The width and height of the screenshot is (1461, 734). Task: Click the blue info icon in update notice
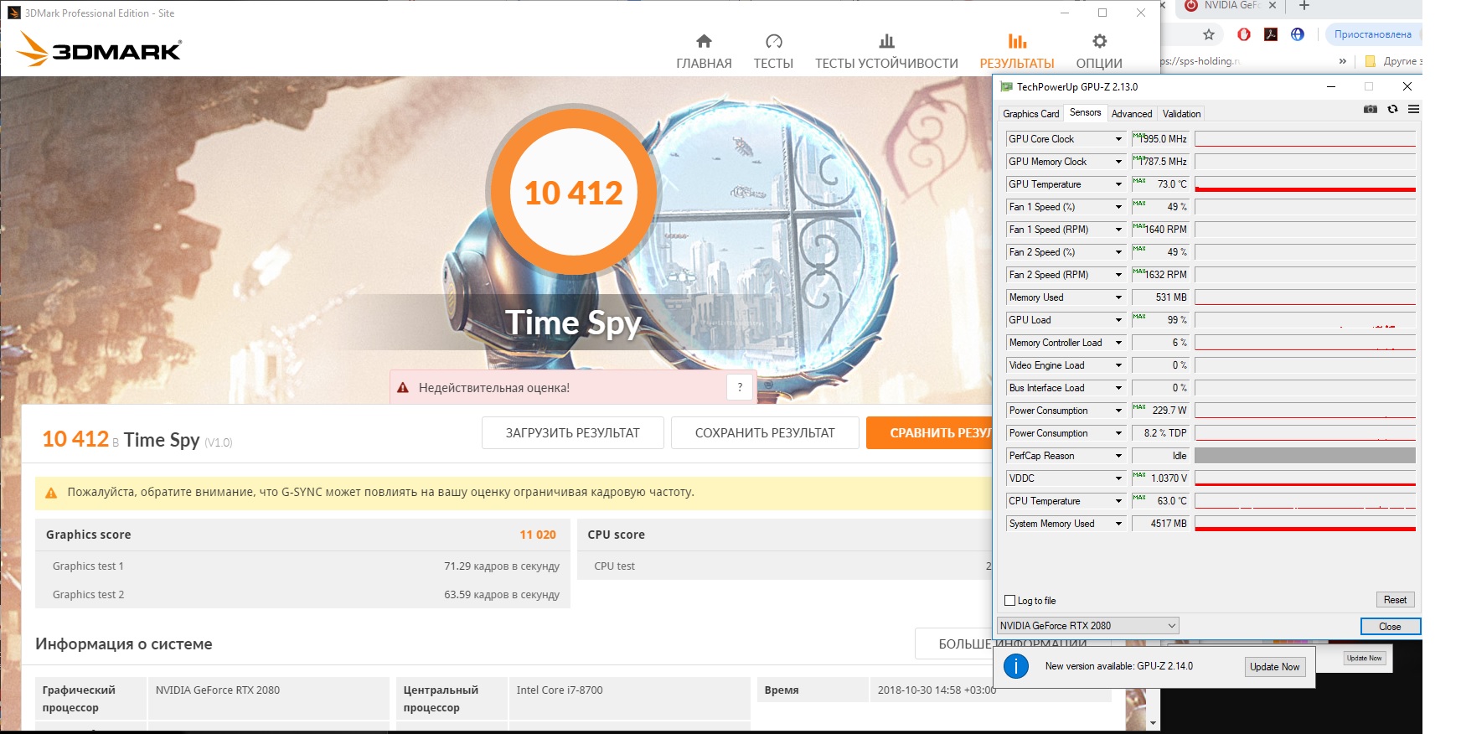coord(1016,666)
